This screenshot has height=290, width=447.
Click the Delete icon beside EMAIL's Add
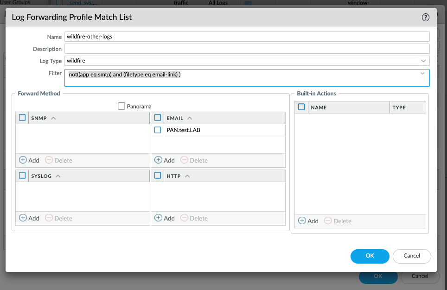coord(185,160)
